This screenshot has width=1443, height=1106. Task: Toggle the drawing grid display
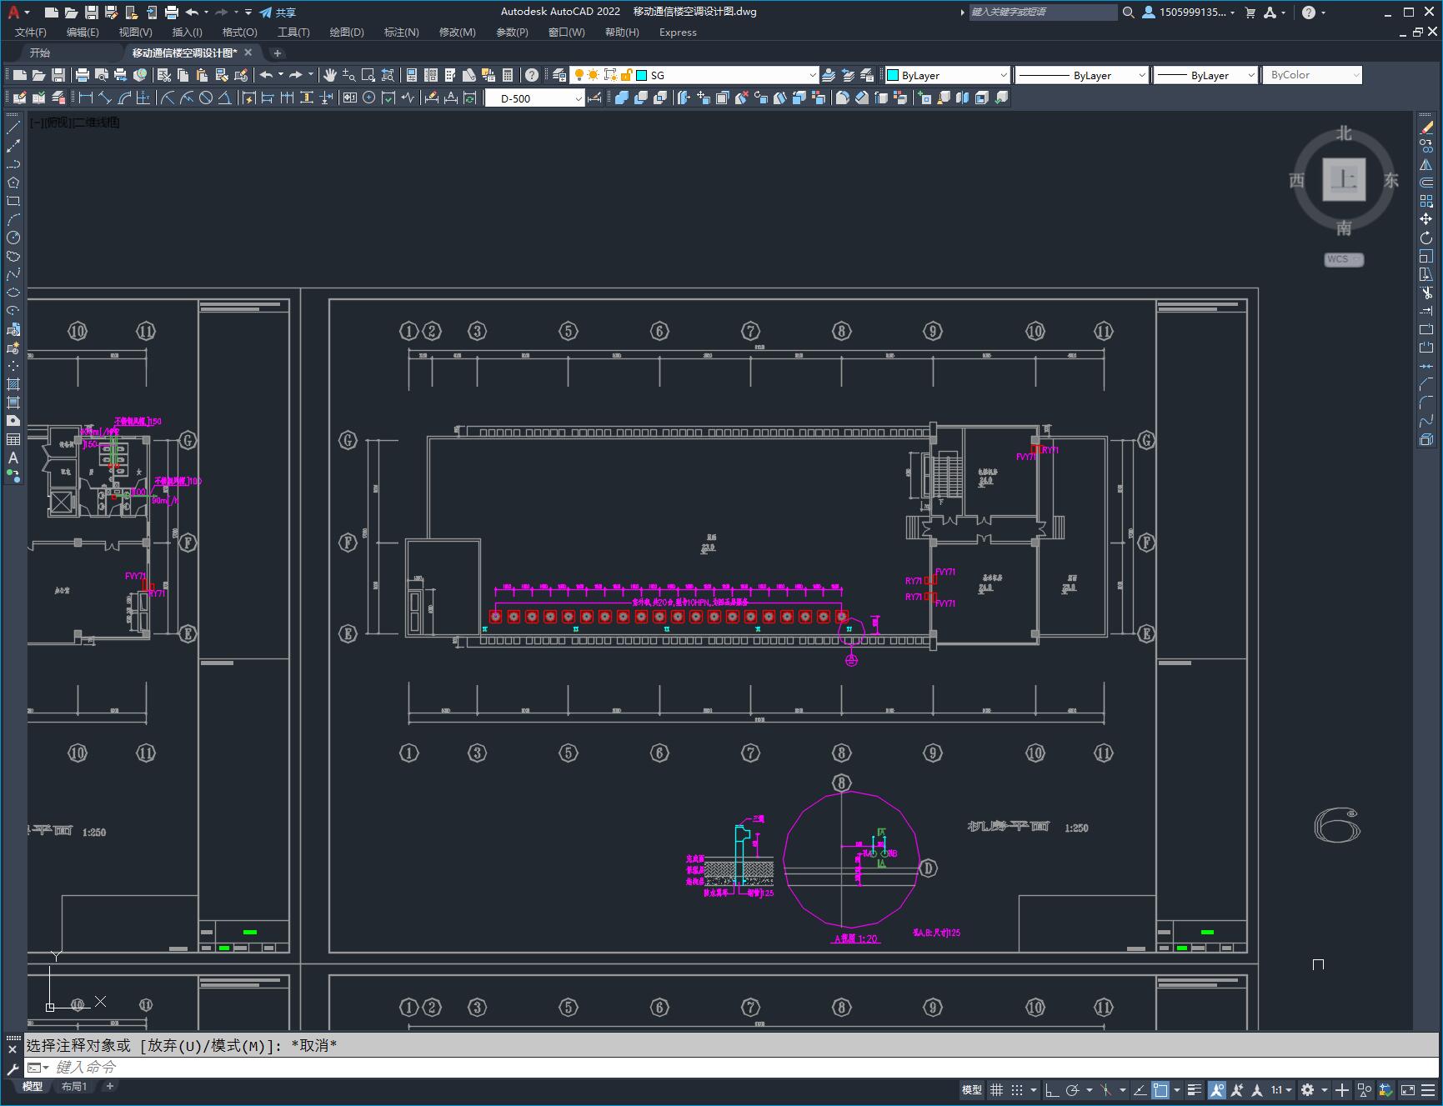coord(996,1089)
